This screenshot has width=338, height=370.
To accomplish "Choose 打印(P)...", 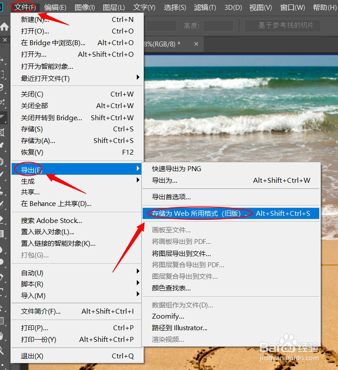I will point(77,328).
